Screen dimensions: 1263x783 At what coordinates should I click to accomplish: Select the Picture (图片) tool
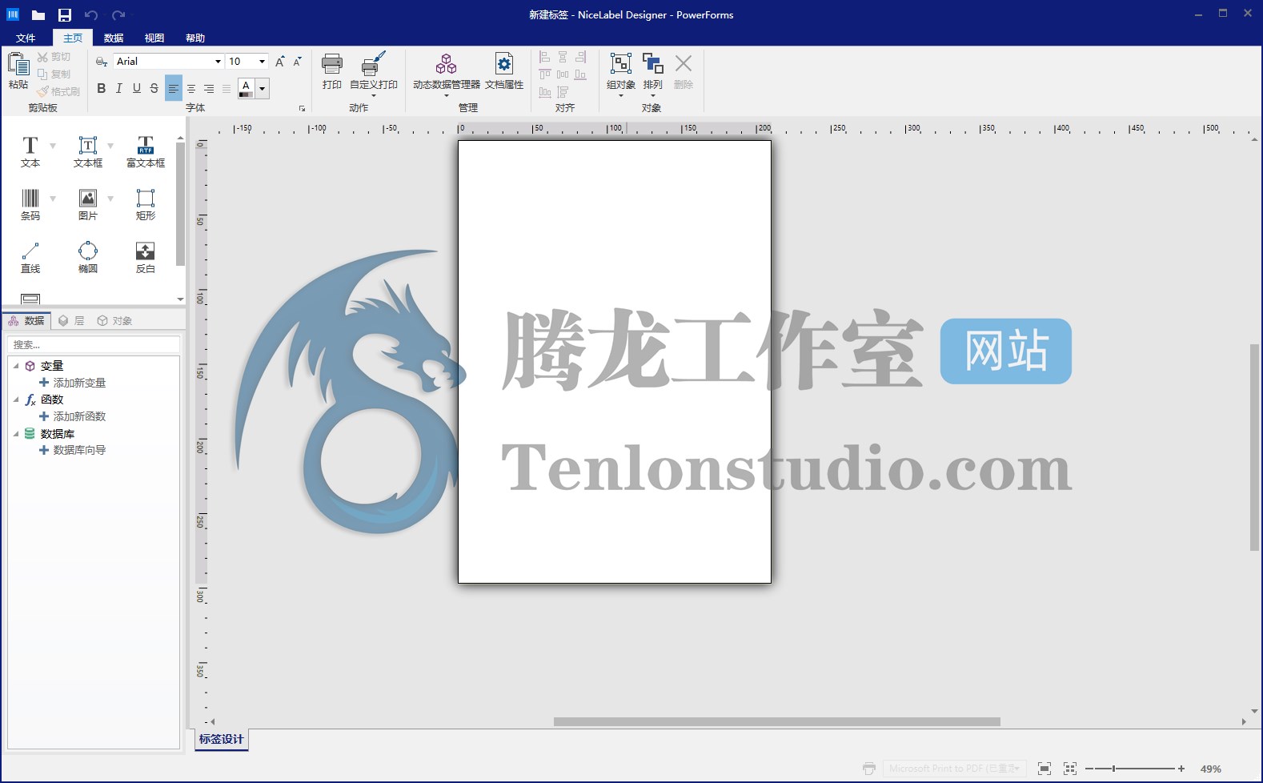coord(88,204)
